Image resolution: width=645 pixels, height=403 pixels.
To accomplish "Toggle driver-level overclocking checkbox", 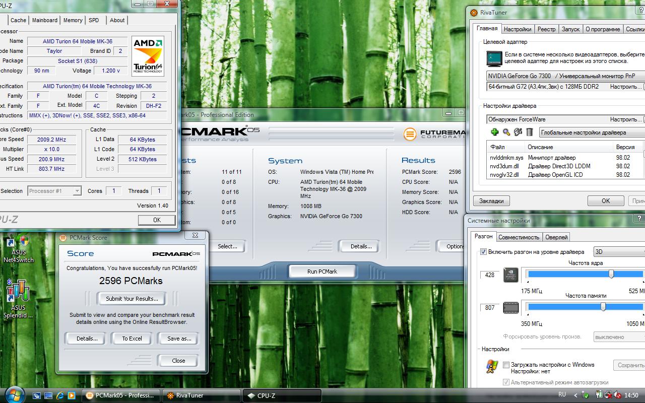I will point(483,252).
